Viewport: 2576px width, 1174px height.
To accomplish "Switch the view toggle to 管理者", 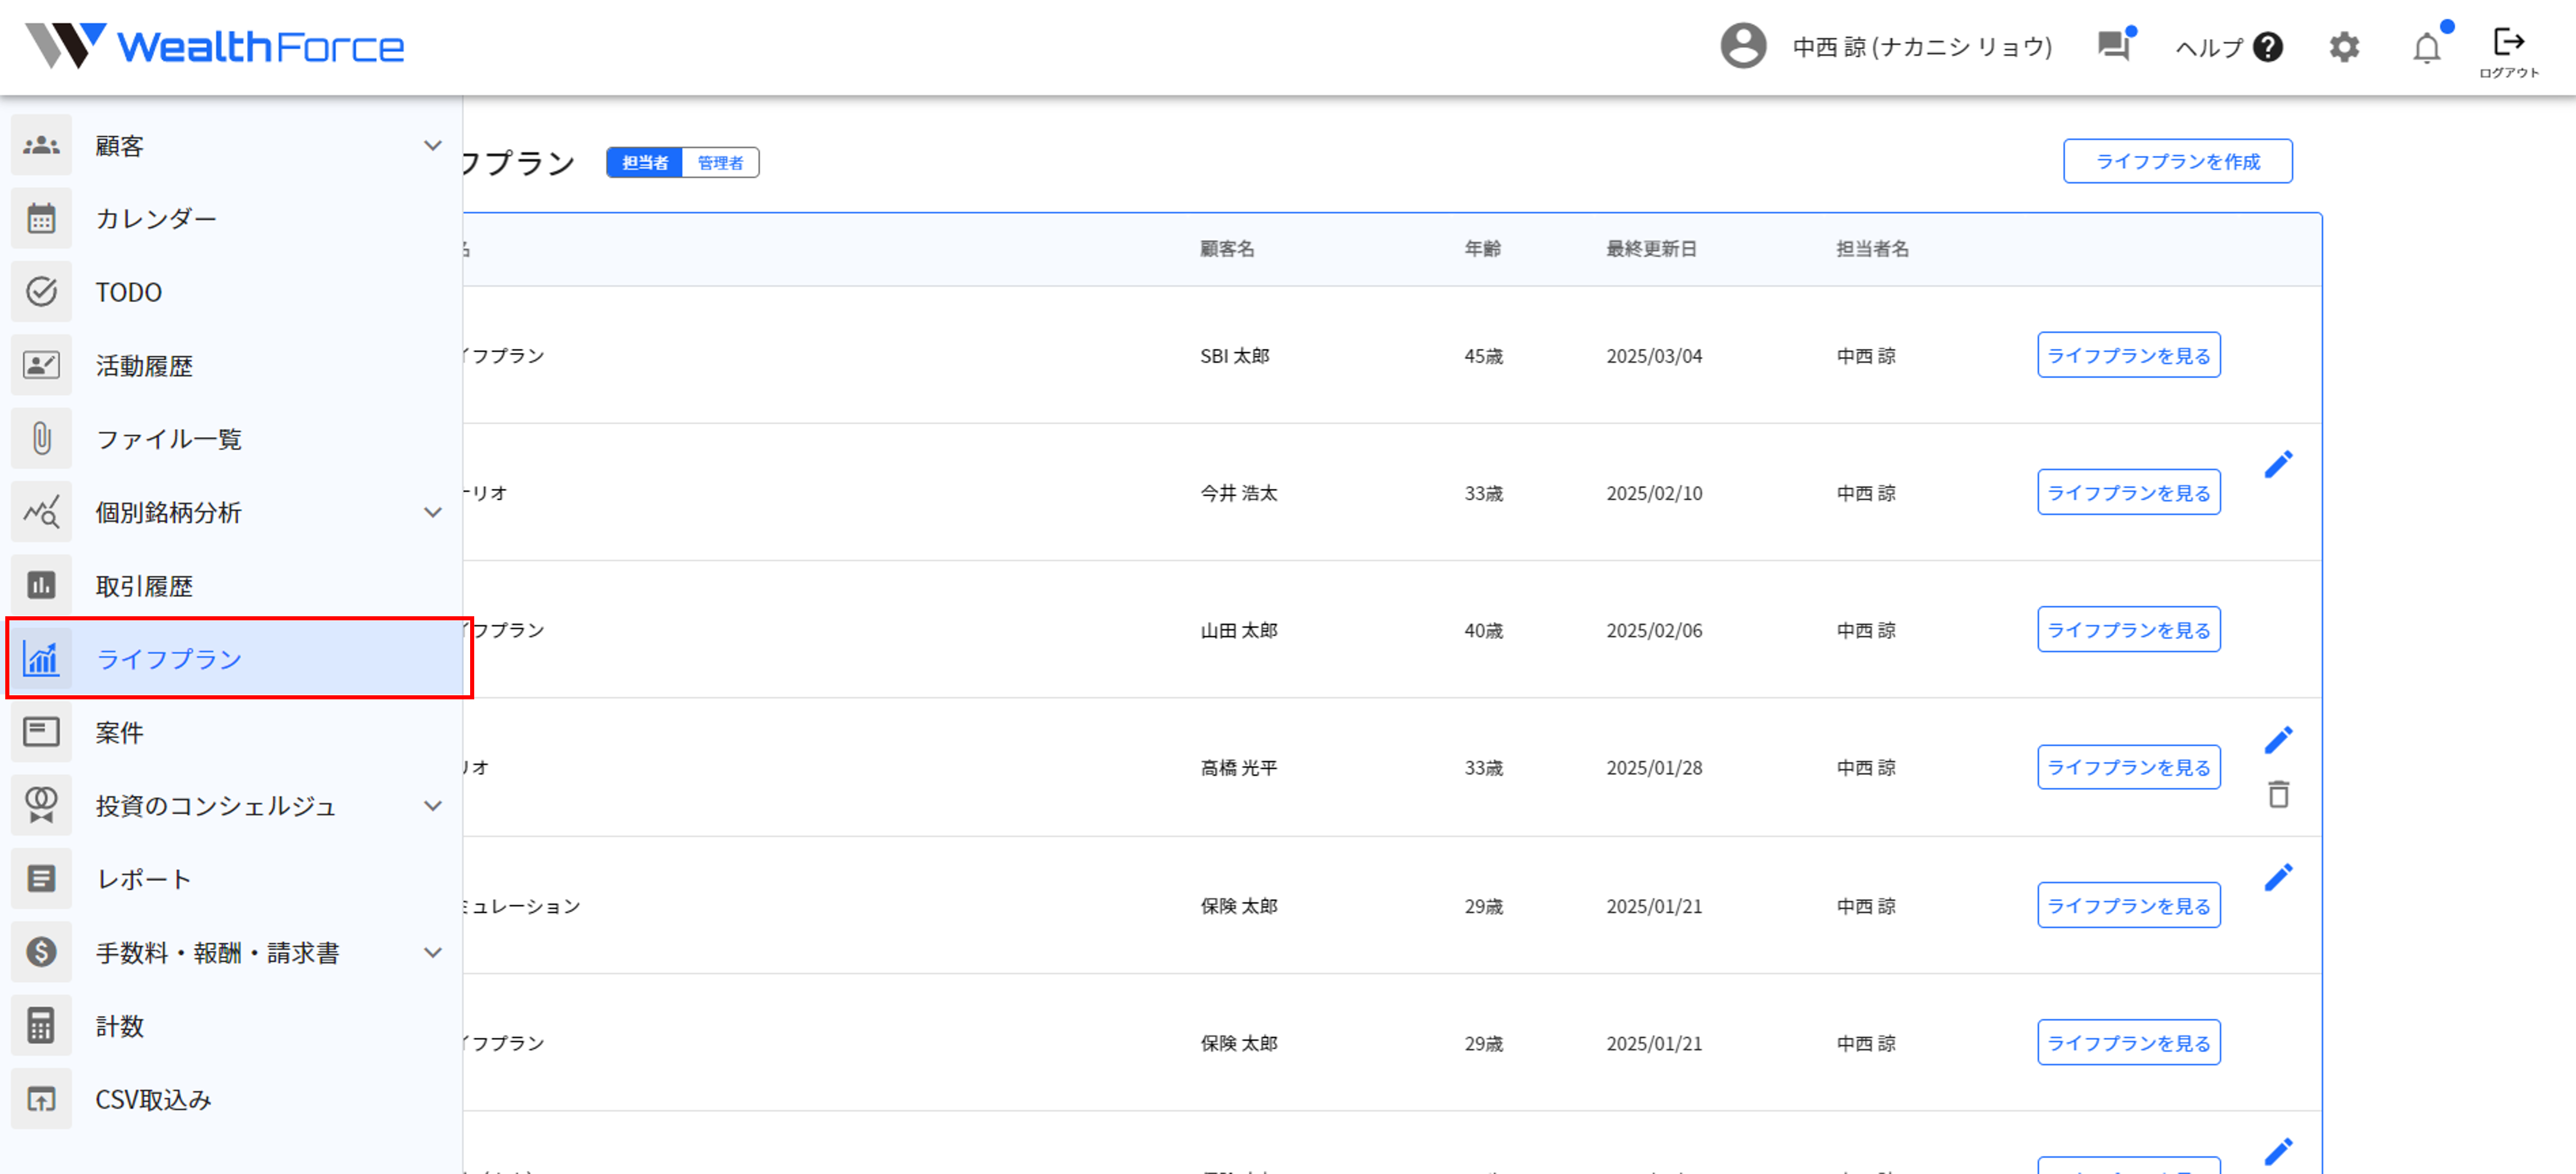I will click(720, 162).
